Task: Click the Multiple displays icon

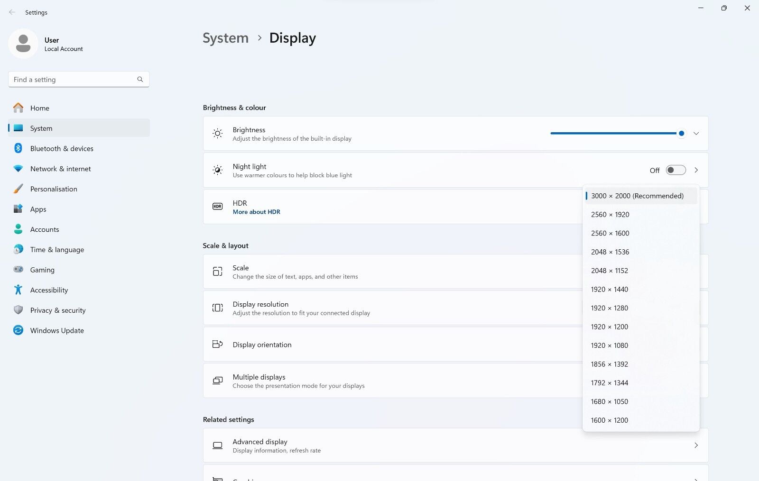Action: click(217, 381)
